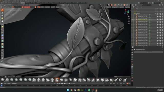Open the Remesh options dropdown
Screen dimensions: 164x92
pyautogui.click(x=121, y=7)
